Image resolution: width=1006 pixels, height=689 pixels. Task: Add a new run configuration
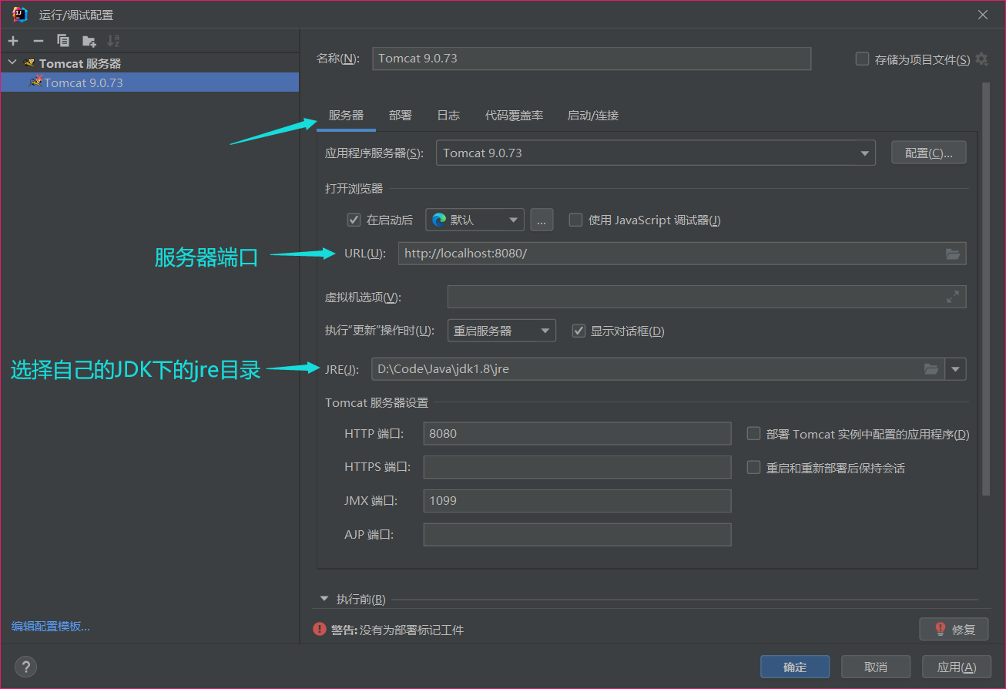pos(13,41)
